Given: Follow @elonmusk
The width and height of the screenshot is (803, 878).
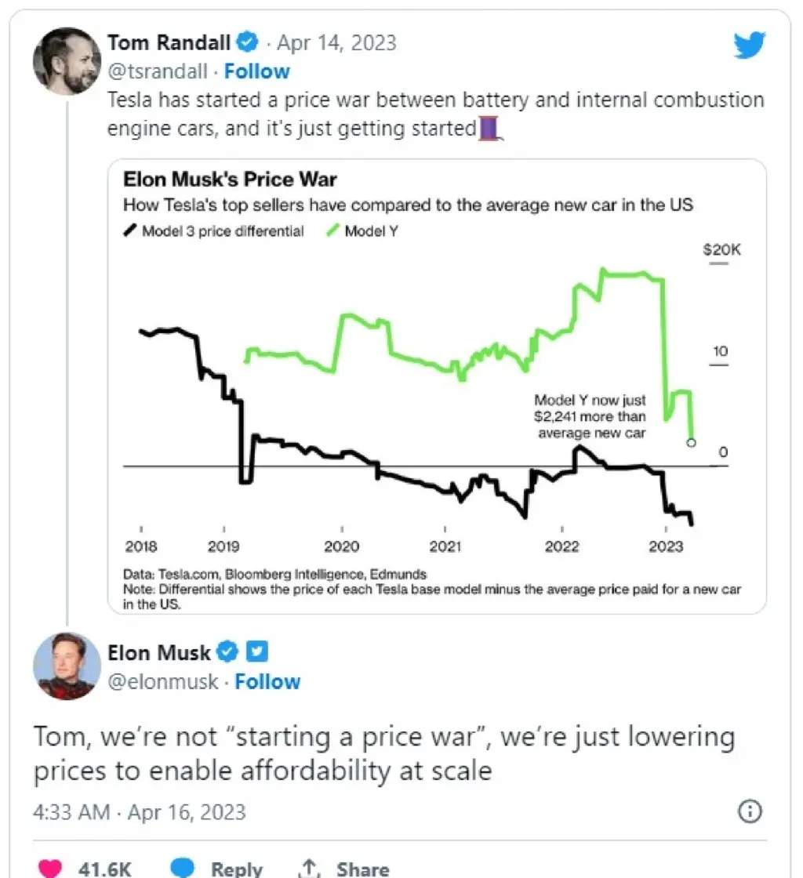Looking at the screenshot, I should (267, 681).
